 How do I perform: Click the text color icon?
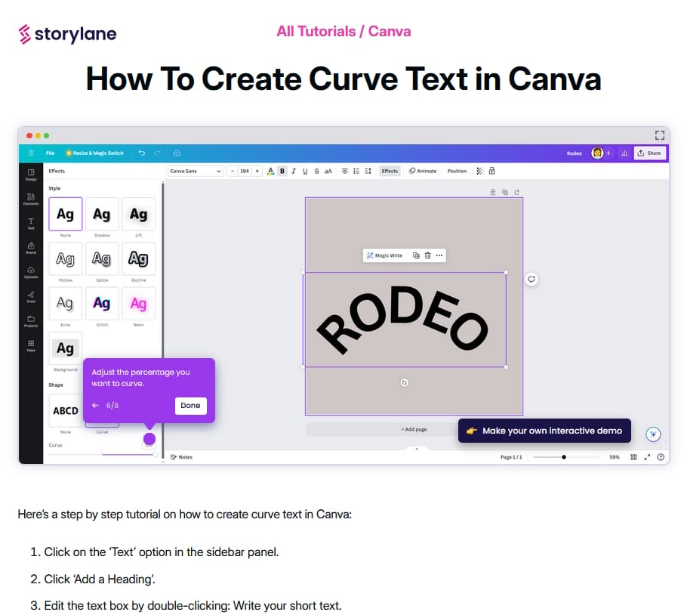click(270, 171)
